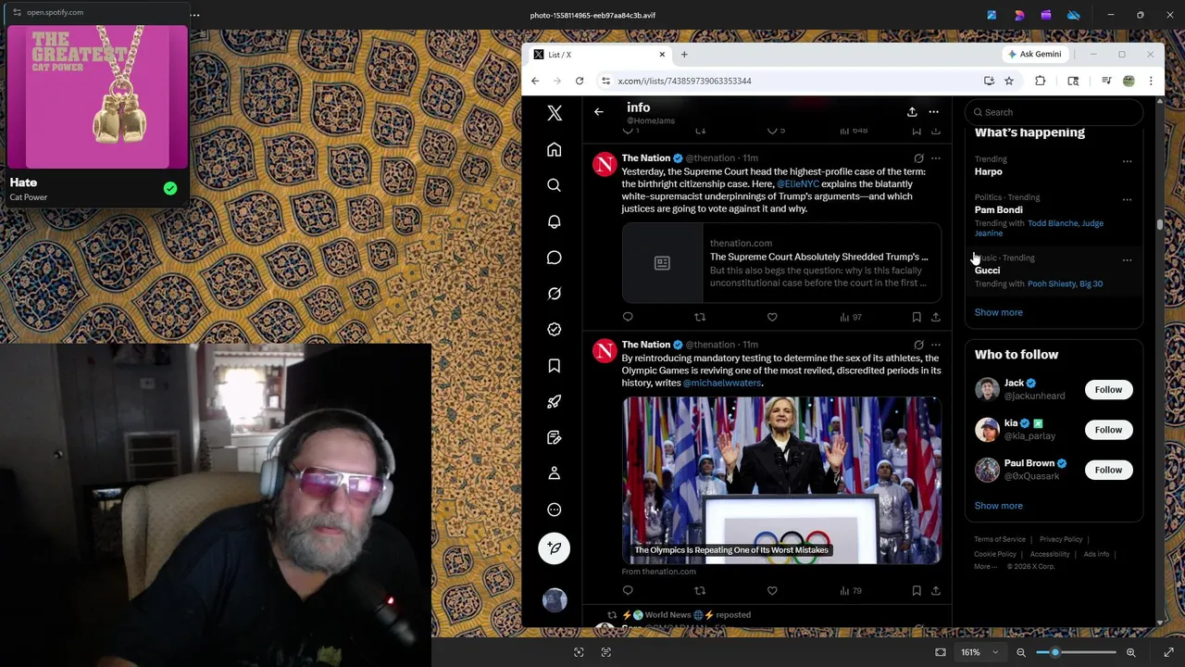Close the List / X tab

pyautogui.click(x=662, y=55)
